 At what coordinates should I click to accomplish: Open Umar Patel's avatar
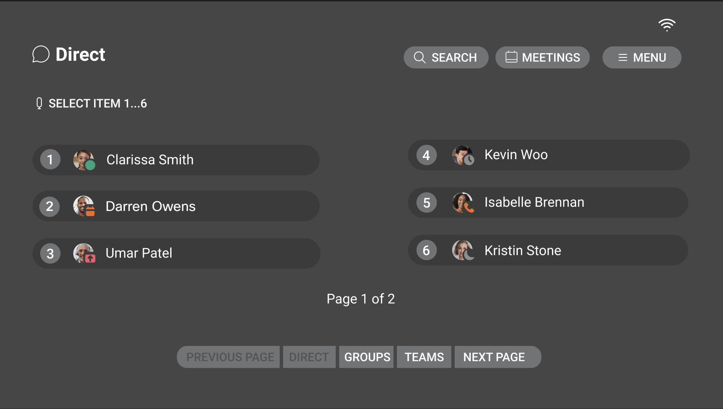84,253
